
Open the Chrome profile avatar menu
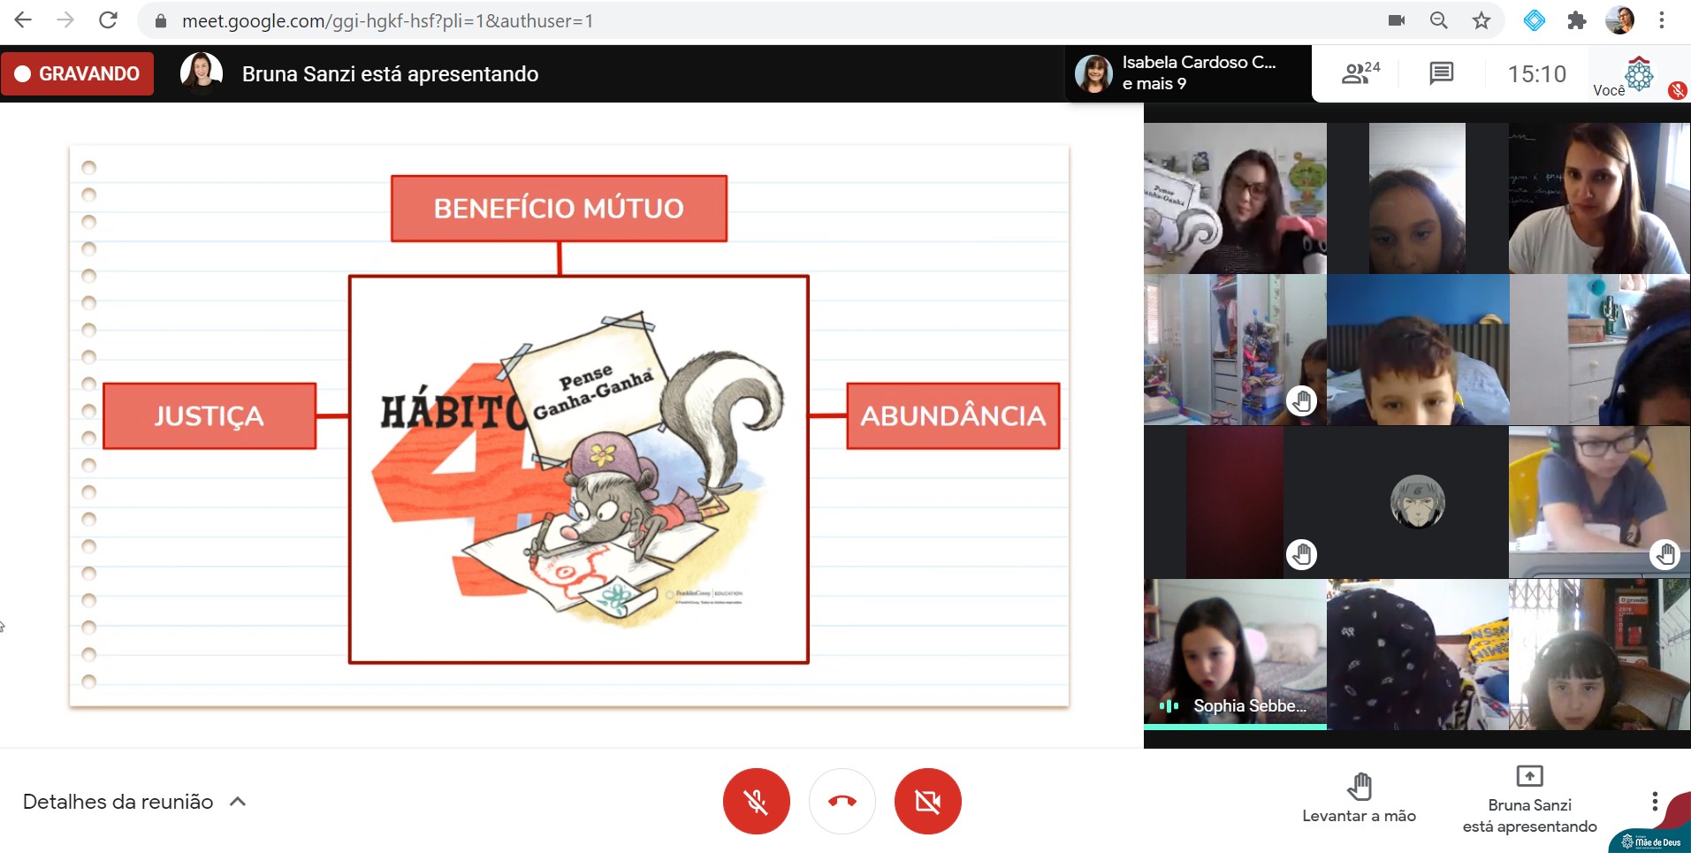pos(1619,20)
